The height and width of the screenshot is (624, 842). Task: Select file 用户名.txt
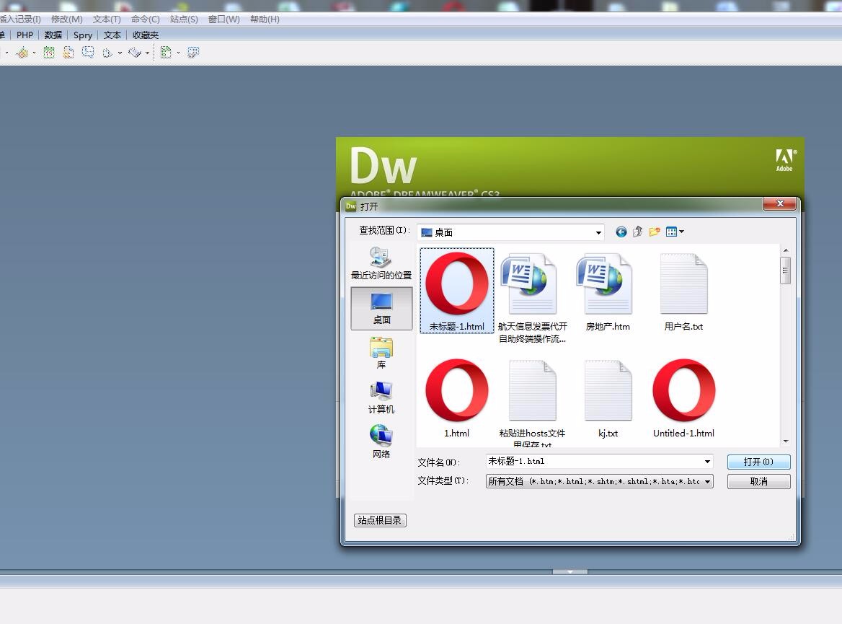tap(683, 292)
